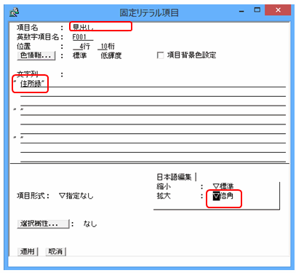
Task: Click the 文字列 field containing 住所録
Action: (x=153, y=84)
